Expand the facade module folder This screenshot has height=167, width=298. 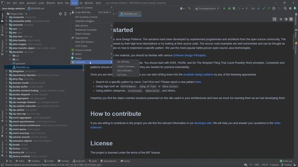pos(7,145)
